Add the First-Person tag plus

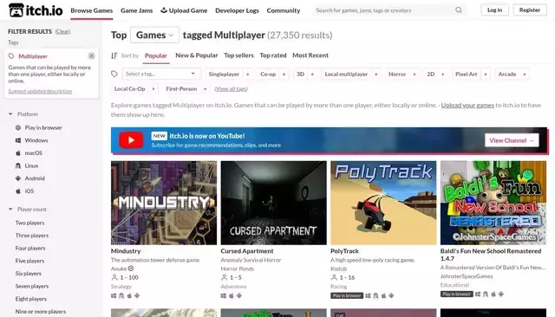pos(205,89)
